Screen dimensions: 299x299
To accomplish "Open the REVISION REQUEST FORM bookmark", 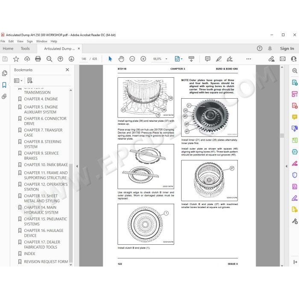I will pyautogui.click(x=46, y=261).
